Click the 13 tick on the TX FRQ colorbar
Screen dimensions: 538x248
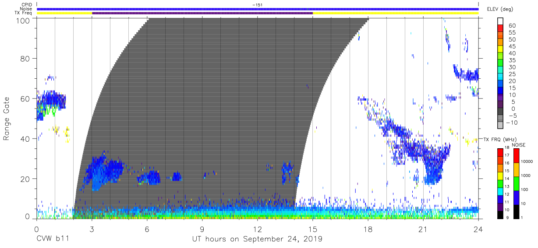pyautogui.click(x=506, y=186)
